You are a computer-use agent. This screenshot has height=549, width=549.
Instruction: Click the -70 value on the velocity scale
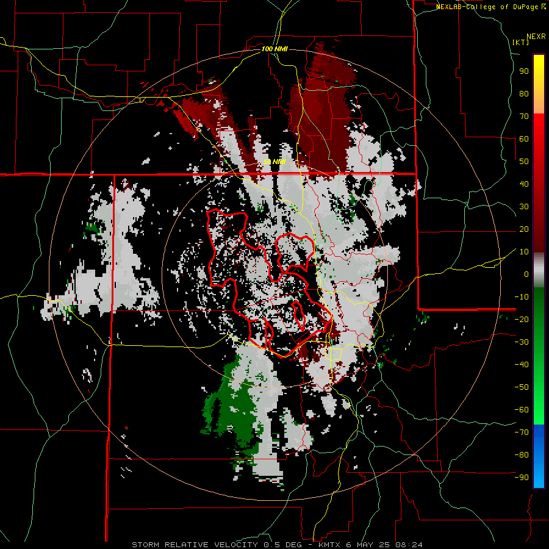[x=522, y=432]
